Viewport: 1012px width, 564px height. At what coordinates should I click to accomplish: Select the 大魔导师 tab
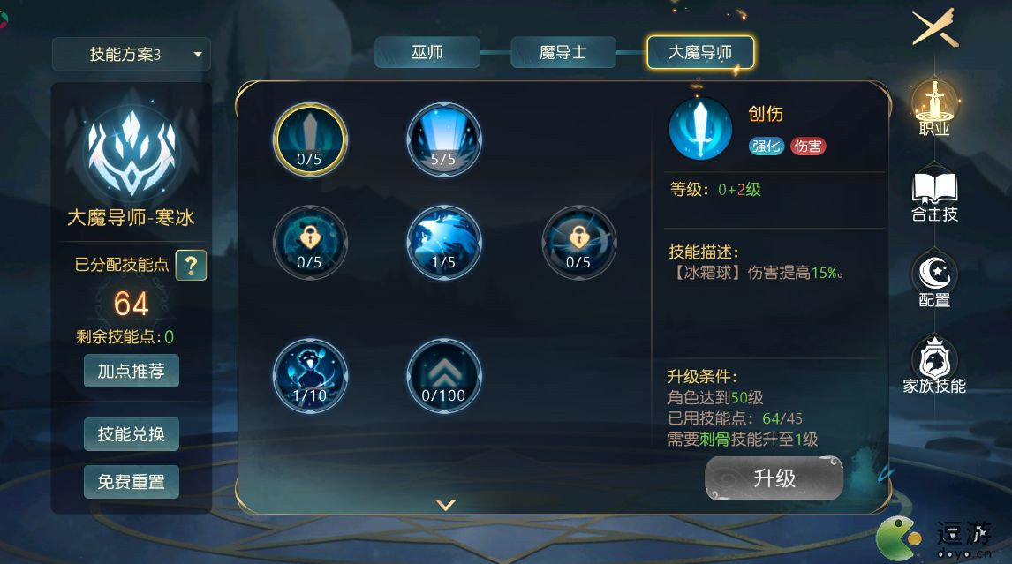[x=700, y=52]
